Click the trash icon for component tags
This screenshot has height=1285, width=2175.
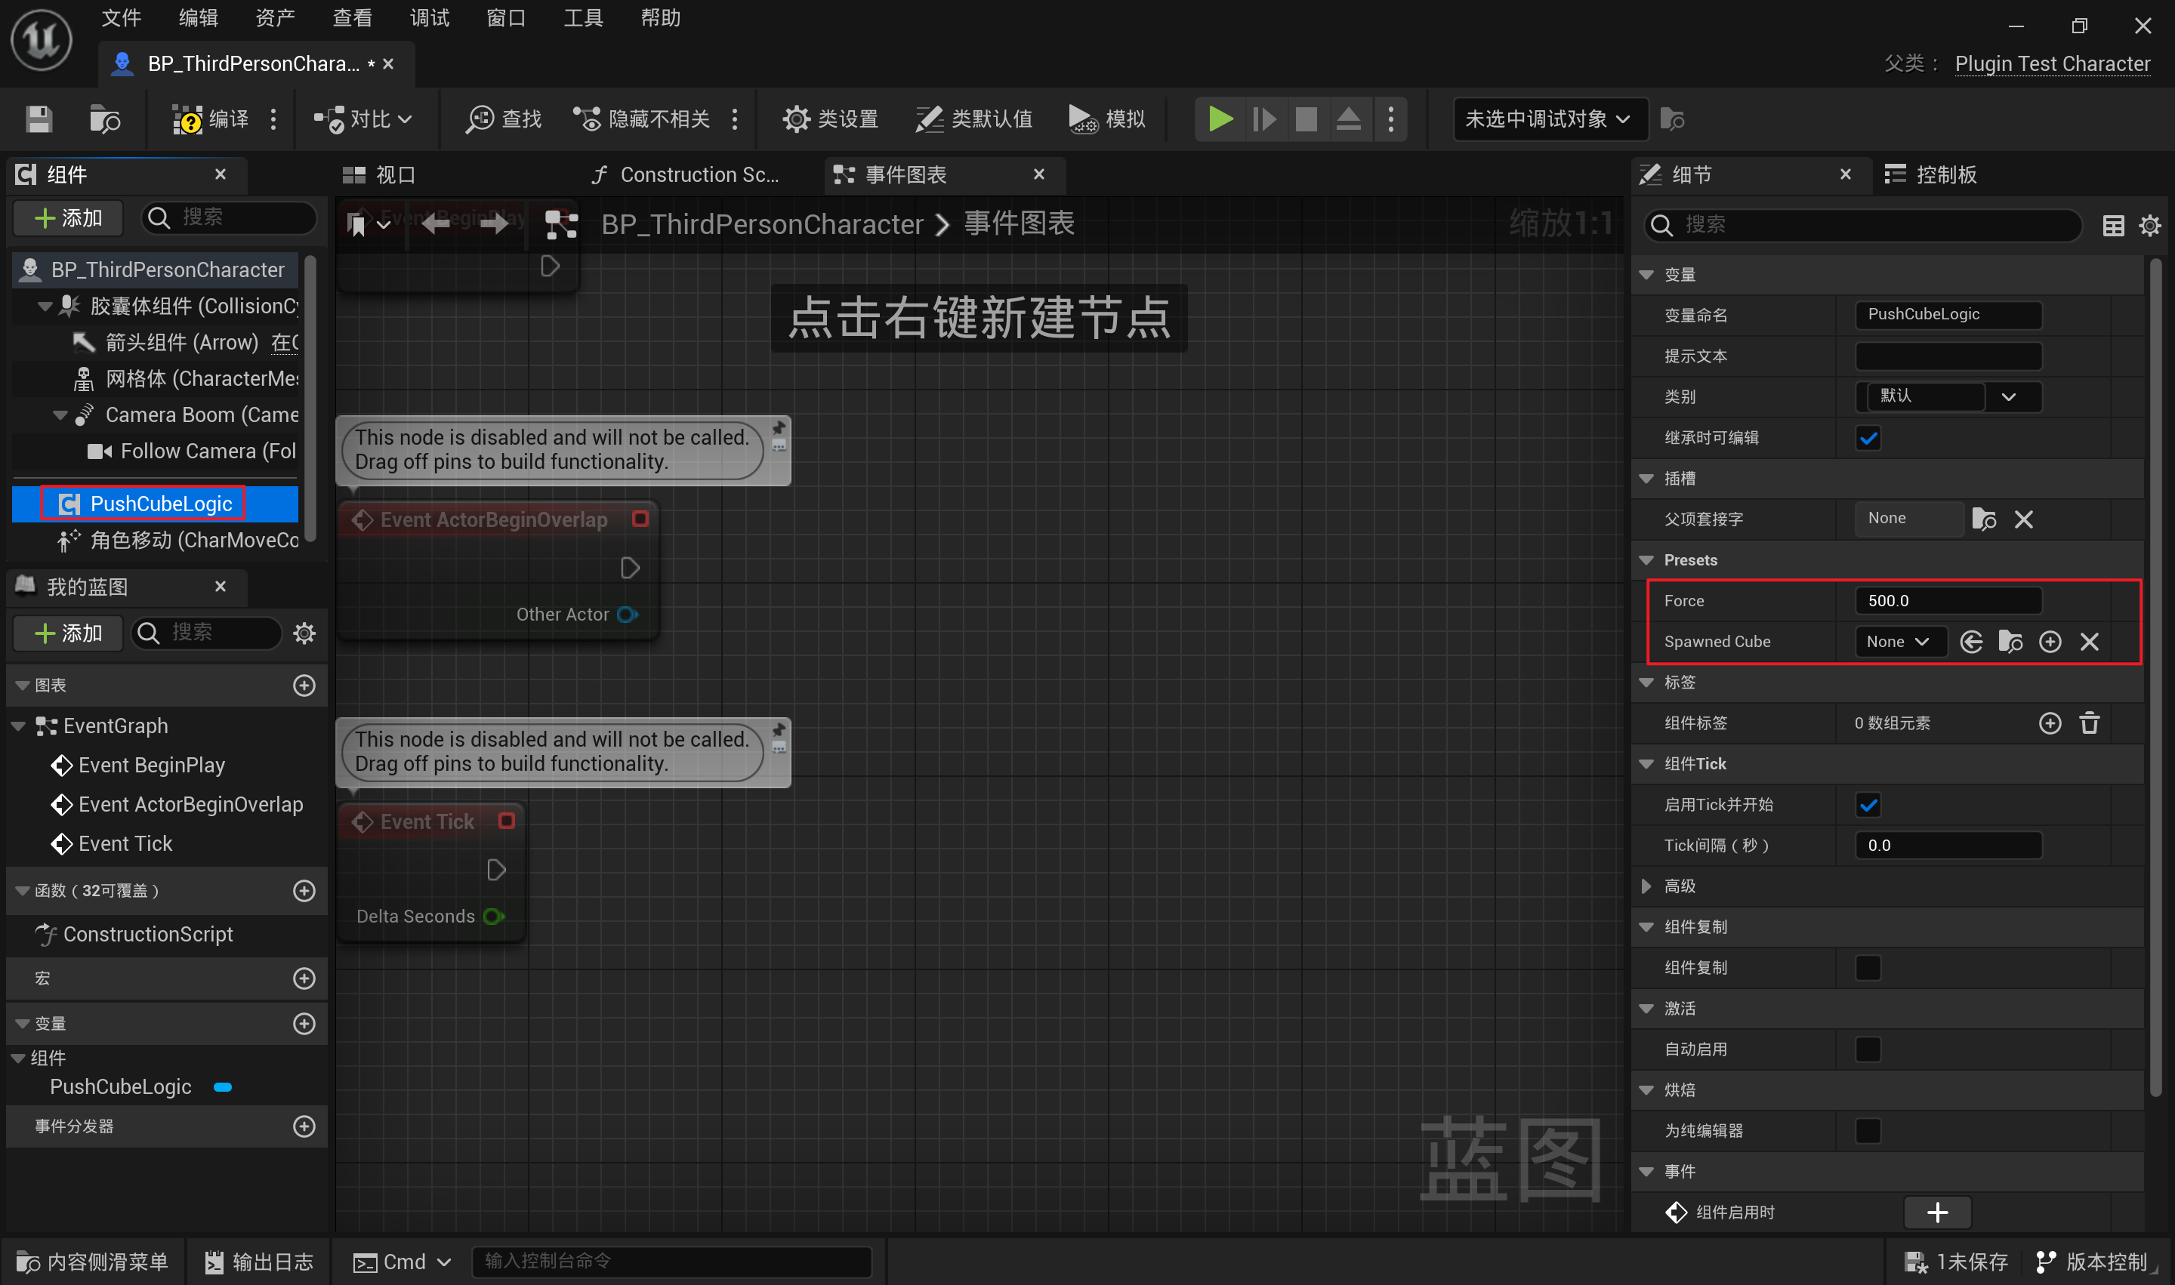2089,723
